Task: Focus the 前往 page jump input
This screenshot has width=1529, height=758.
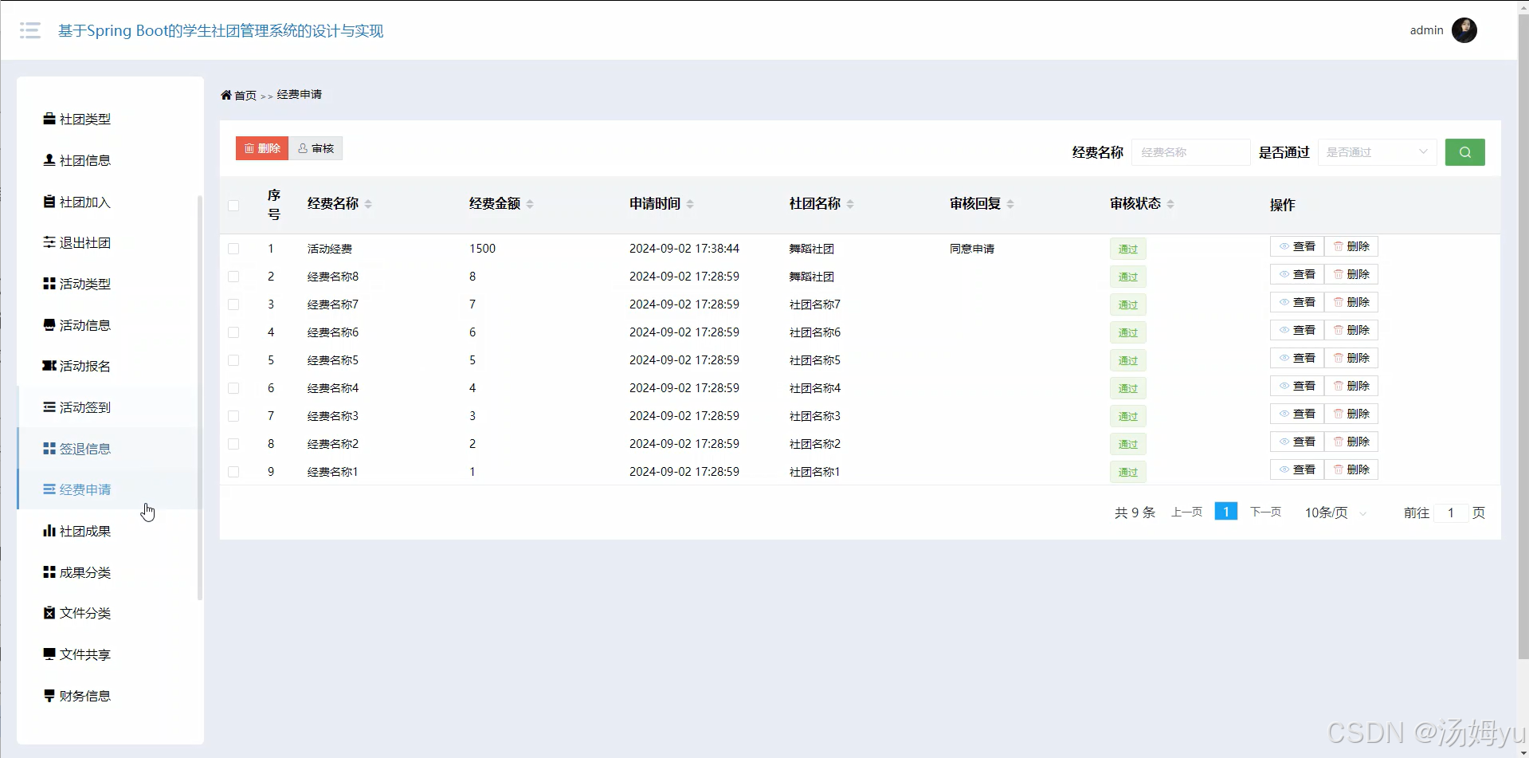Action: tap(1451, 513)
